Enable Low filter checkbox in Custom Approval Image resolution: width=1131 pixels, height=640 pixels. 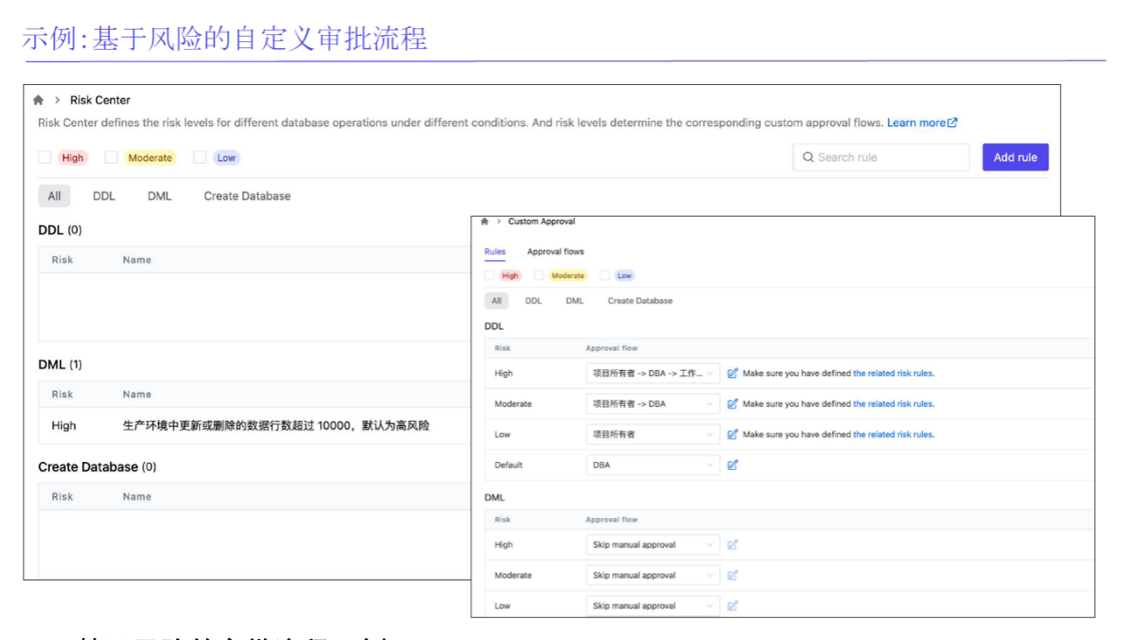pyautogui.click(x=605, y=275)
